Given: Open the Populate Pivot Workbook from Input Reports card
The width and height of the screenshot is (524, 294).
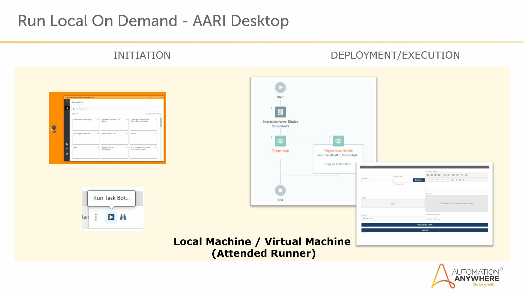Looking at the screenshot, I should click(x=143, y=152).
